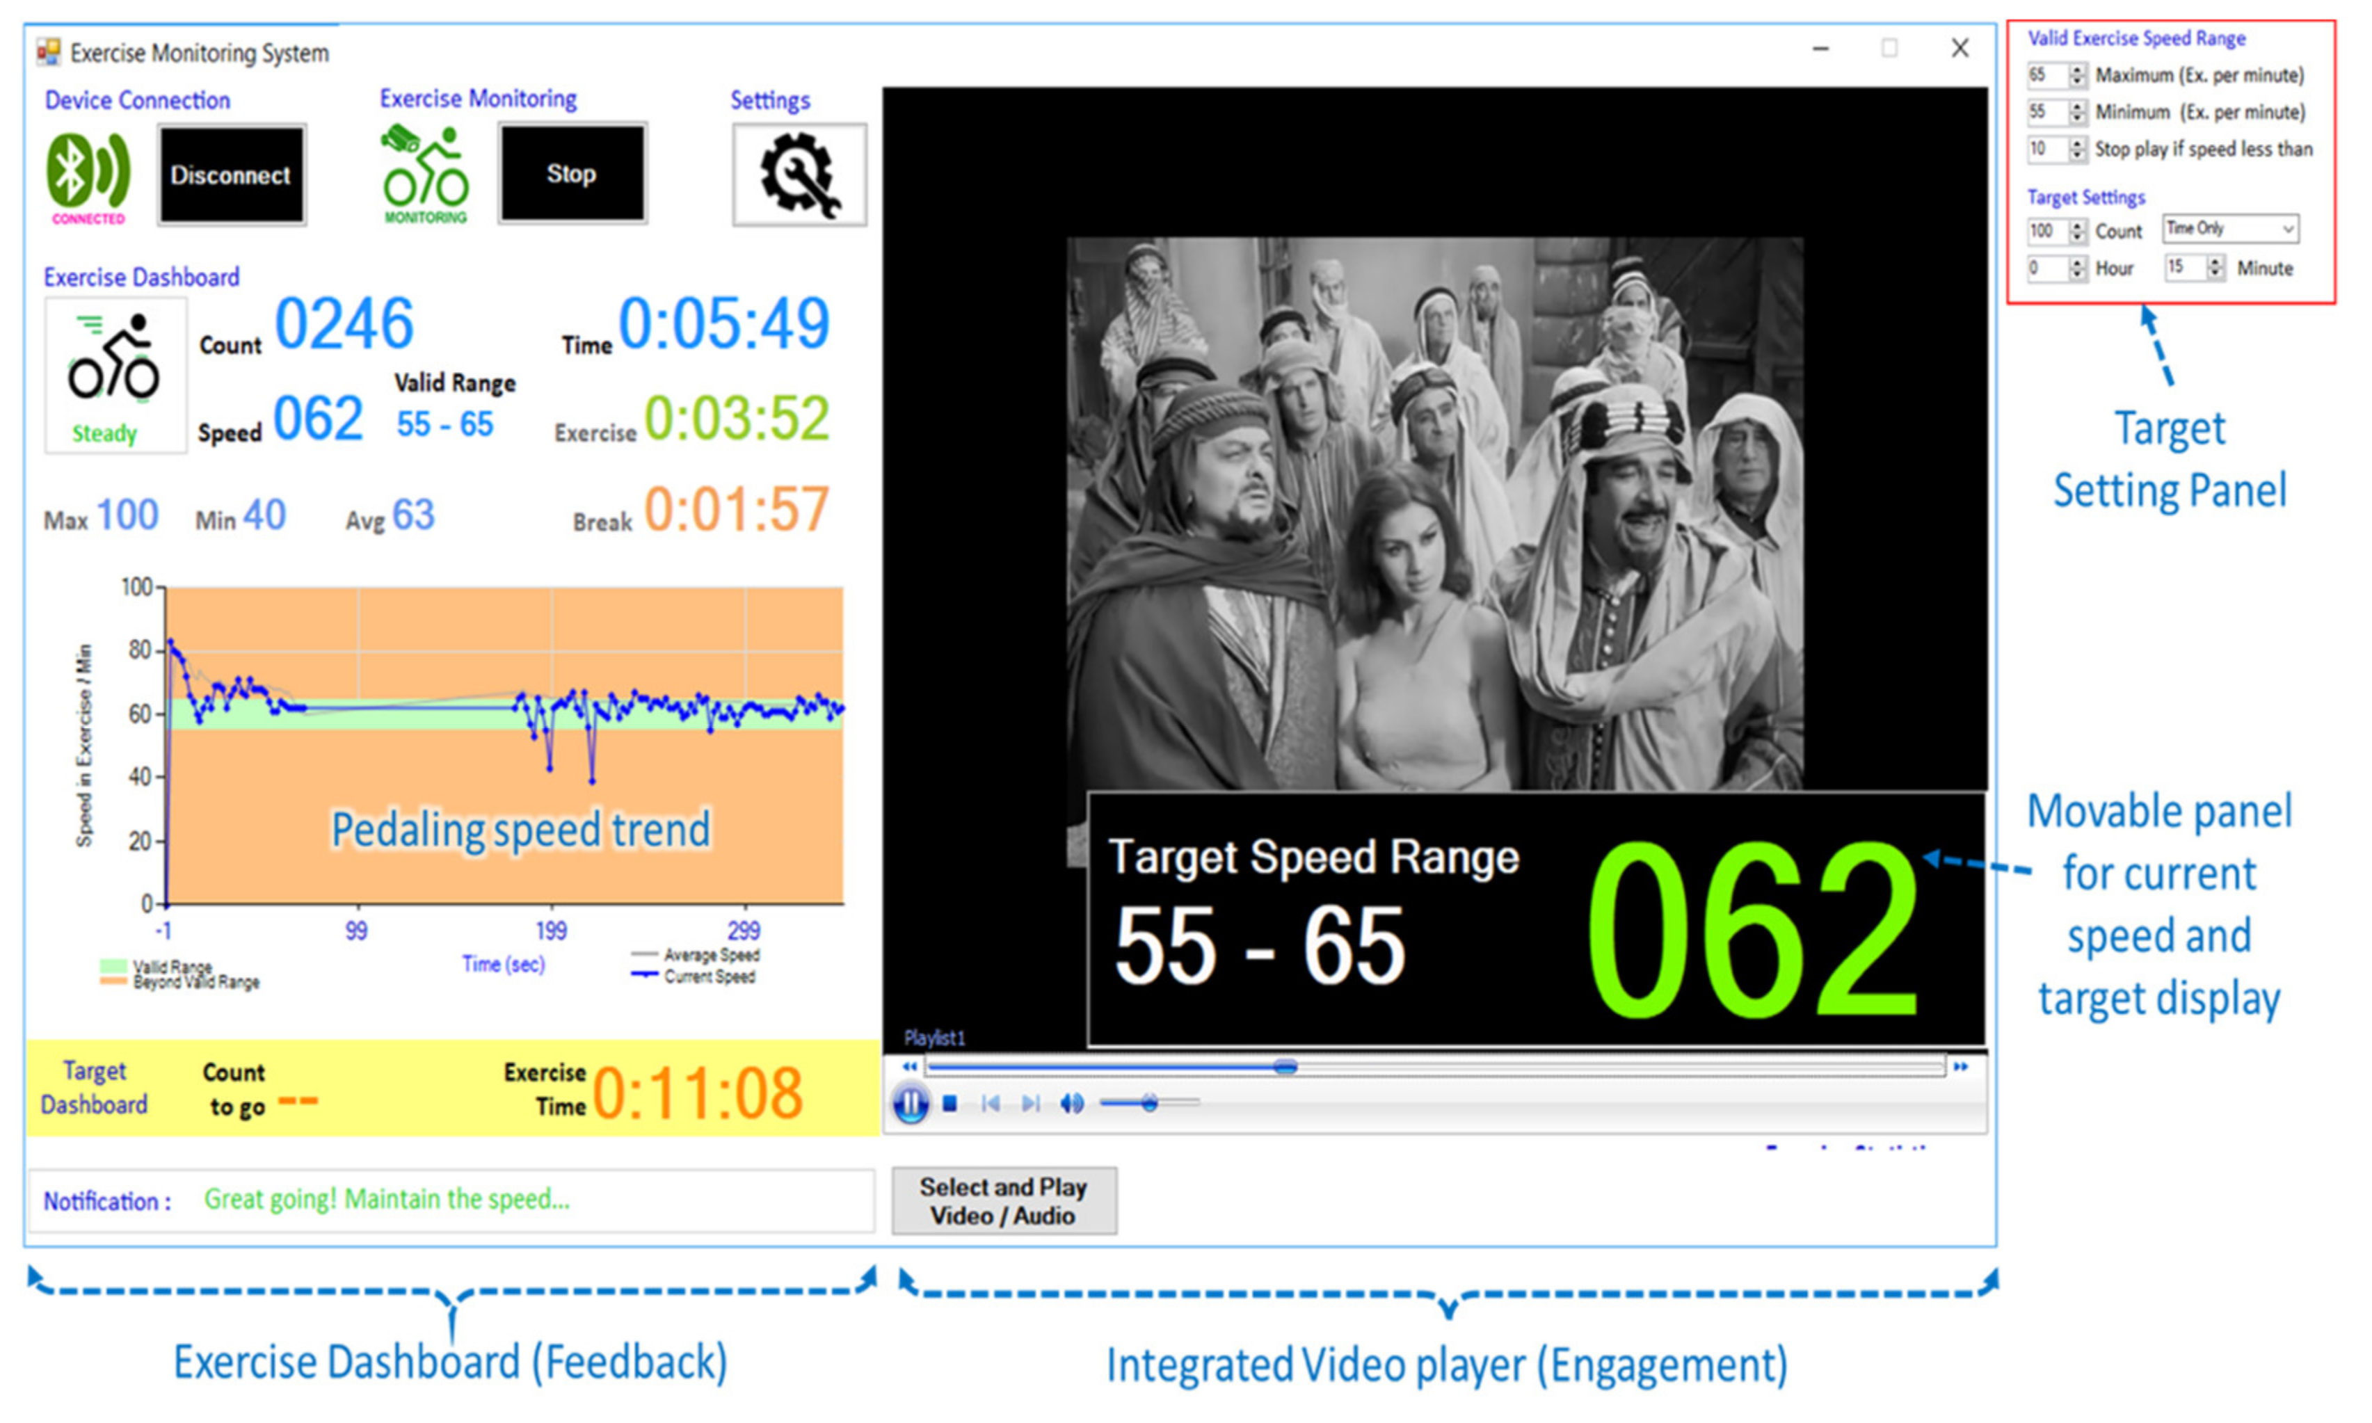The height and width of the screenshot is (1423, 2372).
Task: Click the fast-forward arrows beside the seek bar
Action: pos(1961,1066)
